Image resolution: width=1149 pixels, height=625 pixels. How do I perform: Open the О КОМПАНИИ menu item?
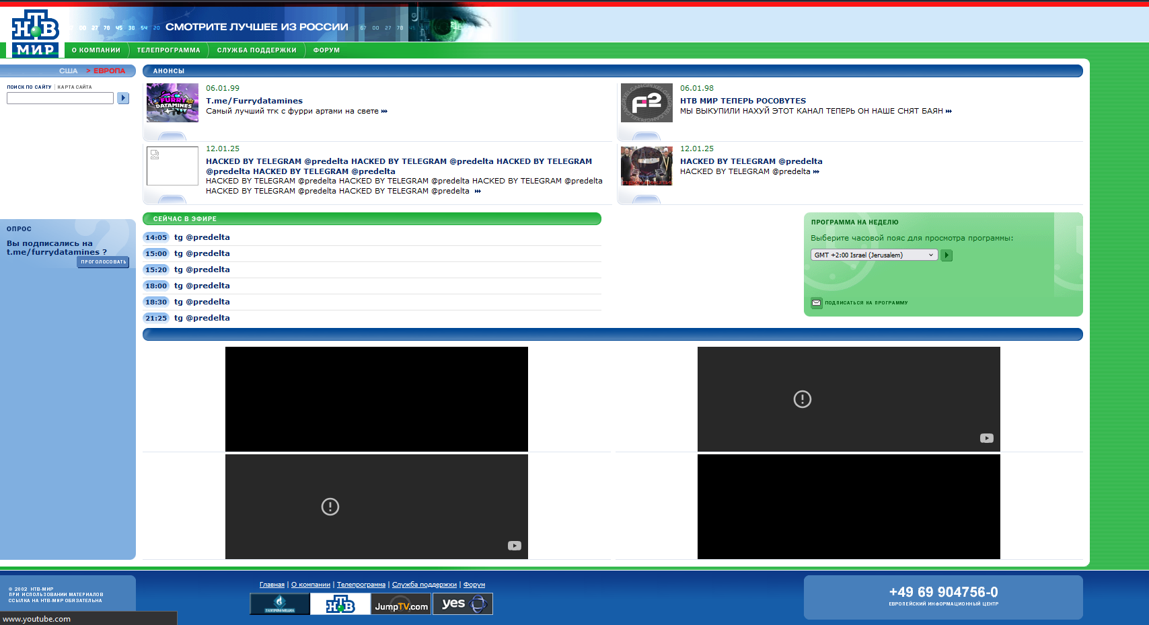click(x=96, y=50)
